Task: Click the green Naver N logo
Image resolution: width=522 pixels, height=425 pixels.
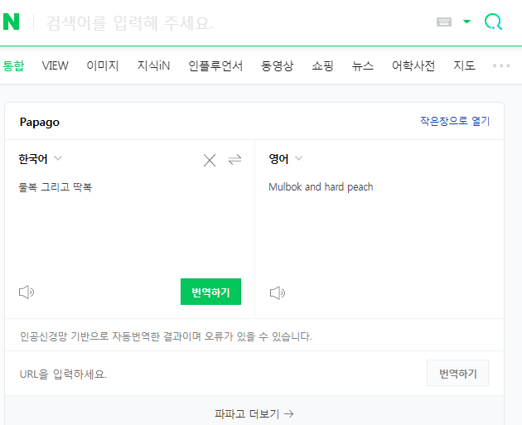Action: click(11, 22)
